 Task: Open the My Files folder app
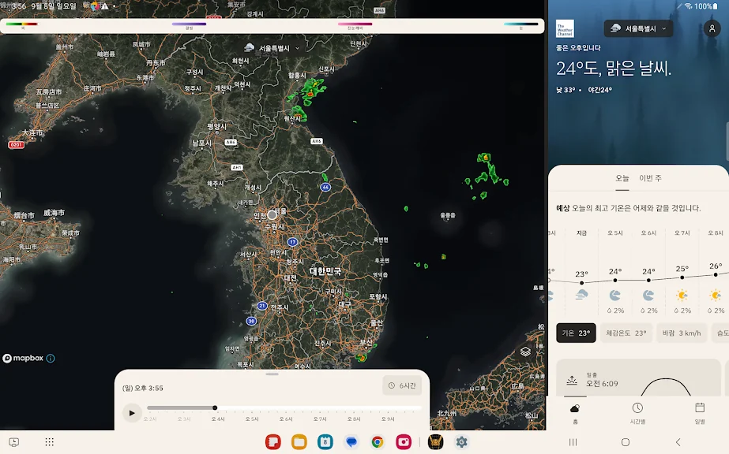(299, 442)
